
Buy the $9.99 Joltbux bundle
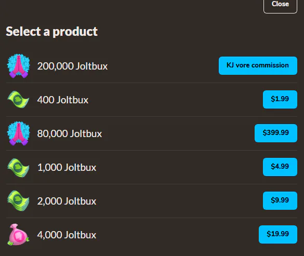click(280, 200)
